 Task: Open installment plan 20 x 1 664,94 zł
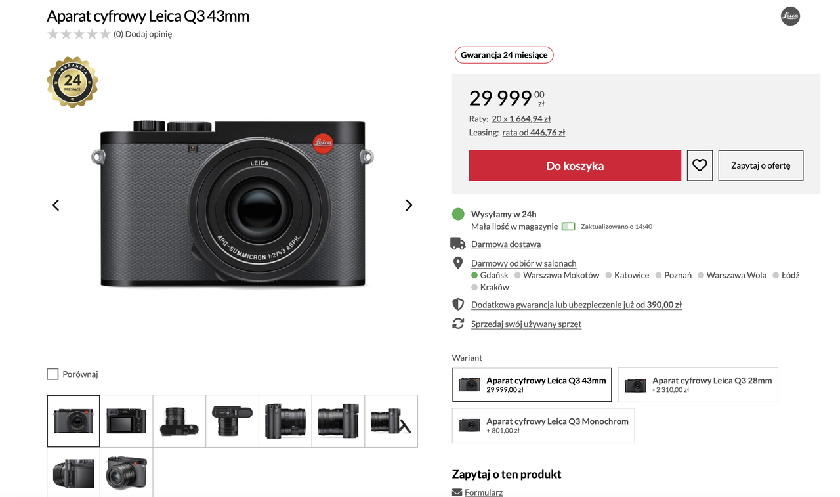pyautogui.click(x=521, y=119)
